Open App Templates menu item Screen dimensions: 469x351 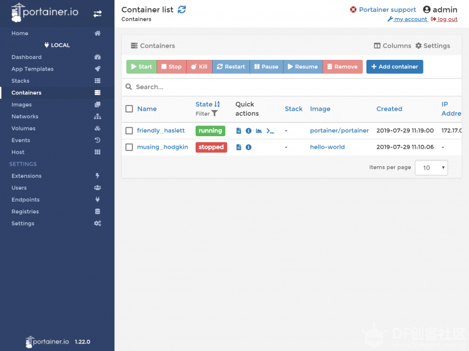(33, 69)
